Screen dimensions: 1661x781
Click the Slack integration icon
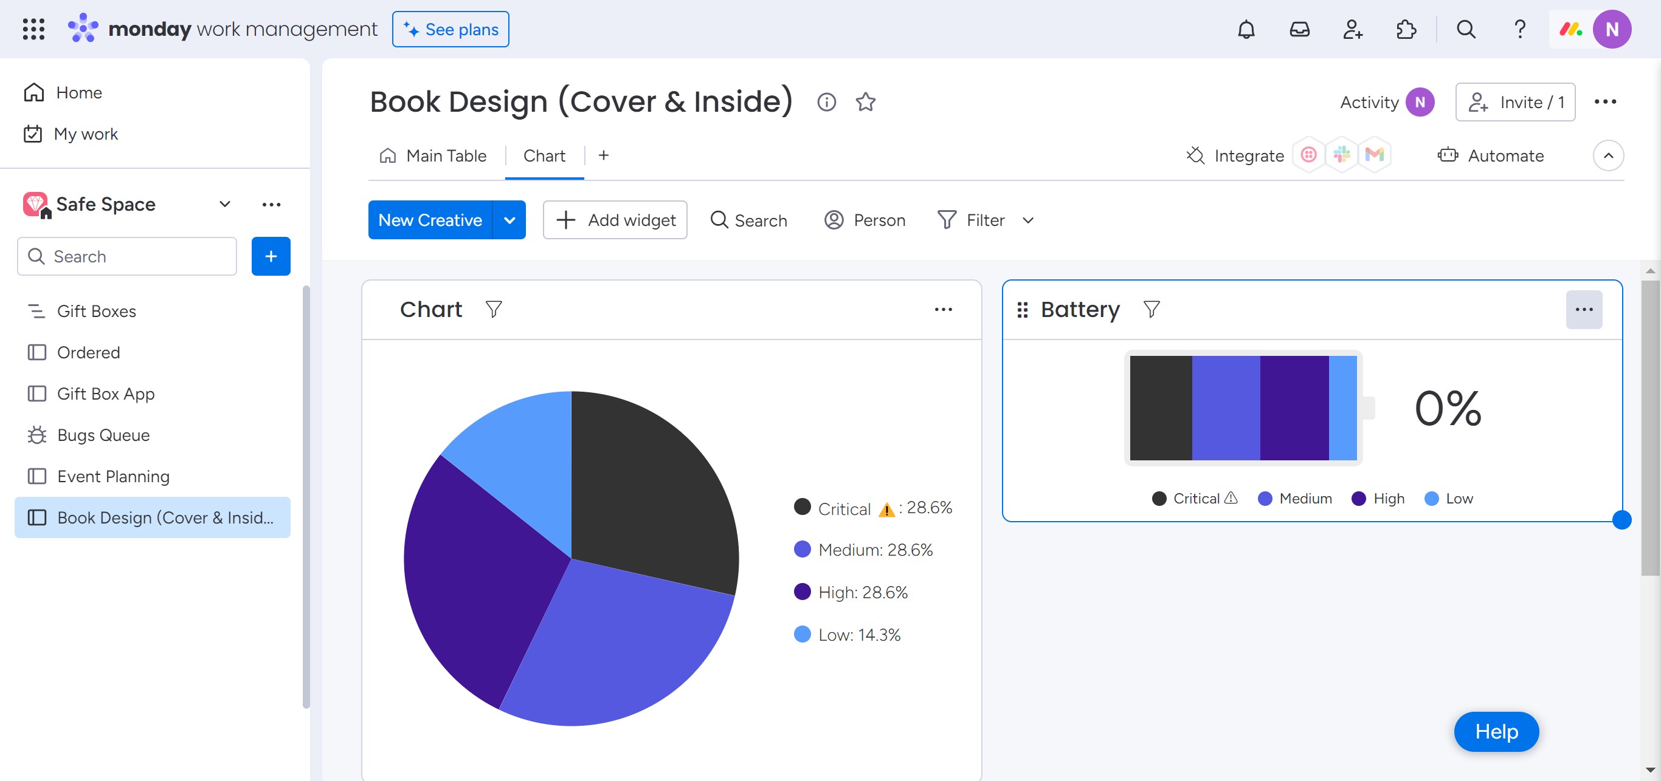point(1342,154)
